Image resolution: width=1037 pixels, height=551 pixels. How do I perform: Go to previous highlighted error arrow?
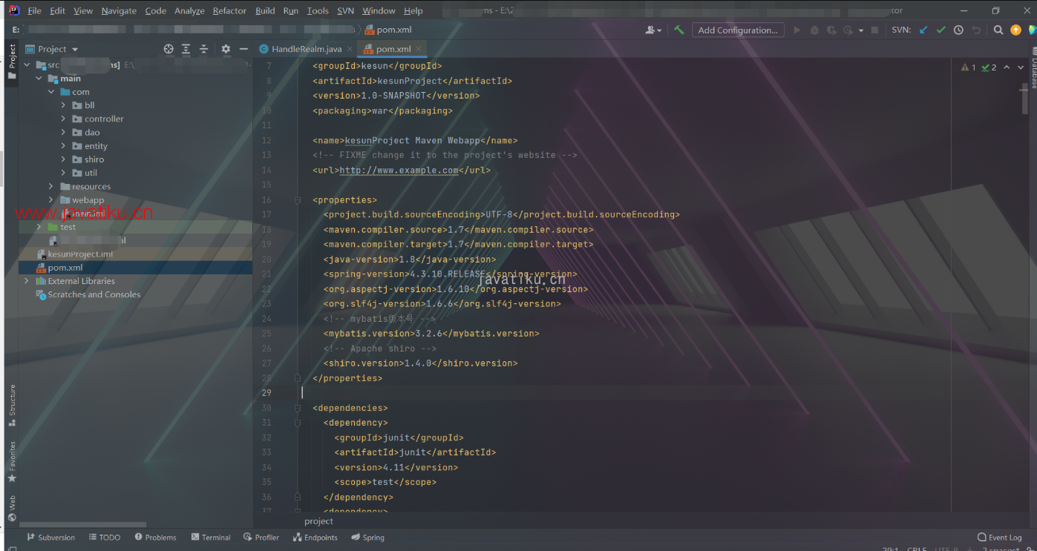coord(1007,67)
